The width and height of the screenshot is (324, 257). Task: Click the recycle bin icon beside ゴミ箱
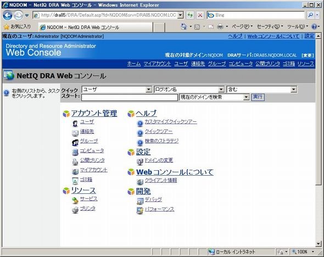75,181
